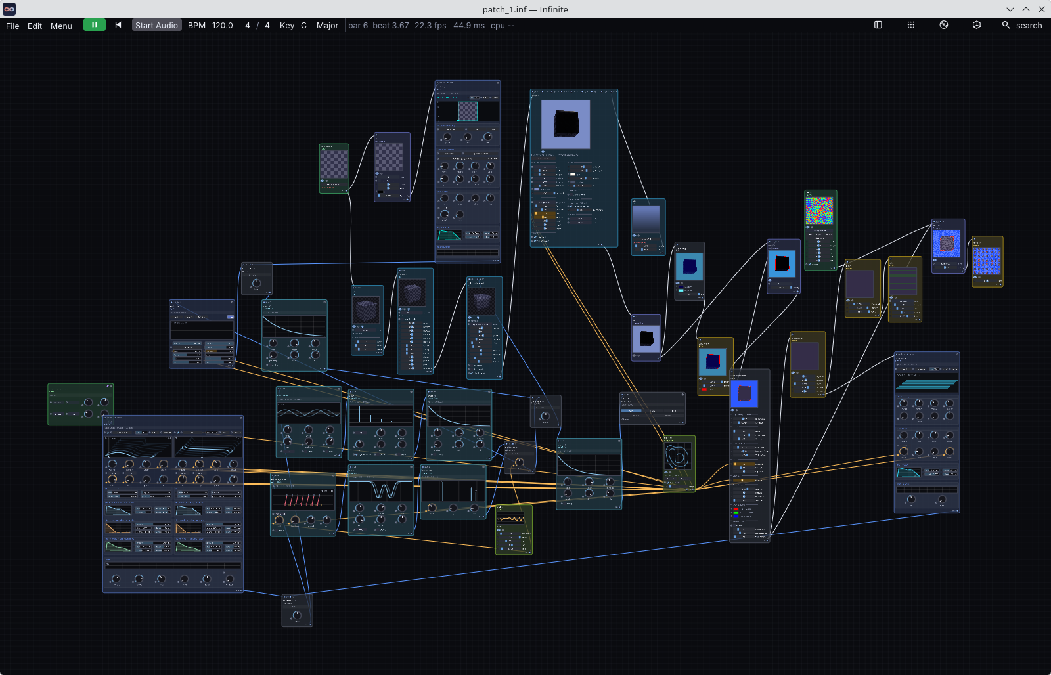The height and width of the screenshot is (675, 1051).
Task: Click the 'cpu --' status readout
Action: coord(503,25)
